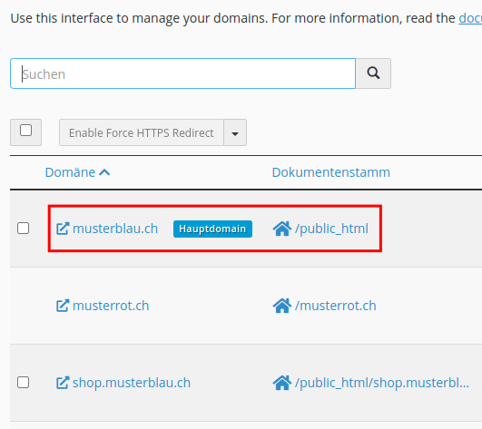Toggle the select-all checkbox above the table
The width and height of the screenshot is (482, 429).
pos(25,131)
